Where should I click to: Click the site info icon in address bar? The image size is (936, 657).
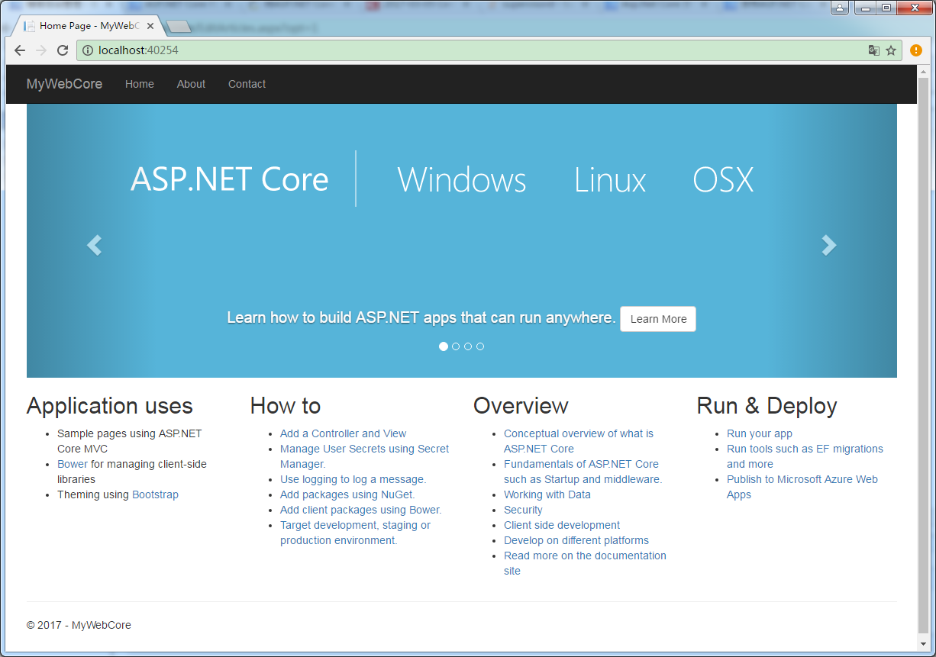88,50
